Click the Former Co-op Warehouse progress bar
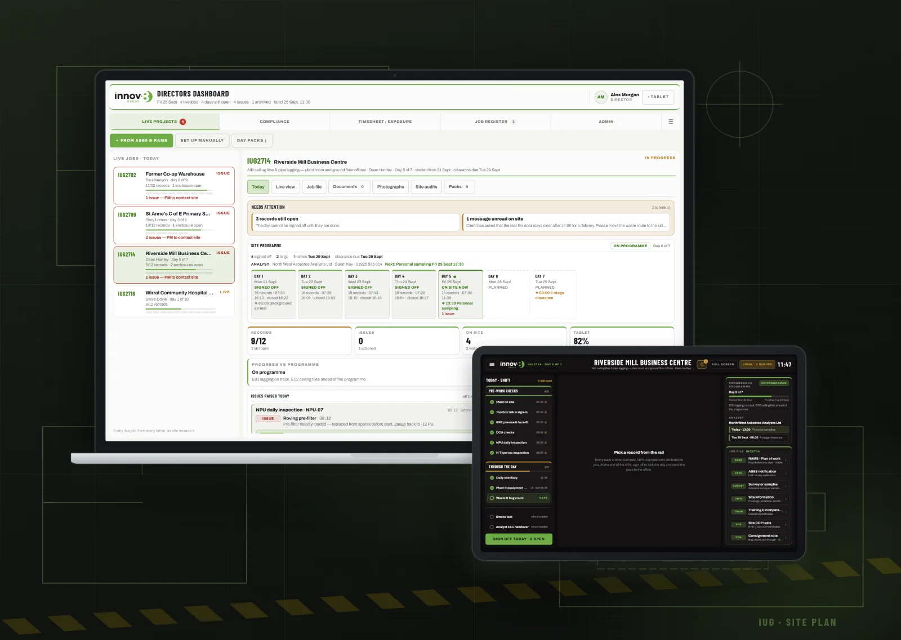 179,190
